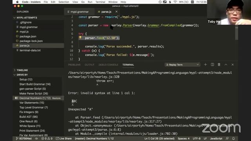Open the Edit menu
The image size is (251, 141).
[53, 2]
